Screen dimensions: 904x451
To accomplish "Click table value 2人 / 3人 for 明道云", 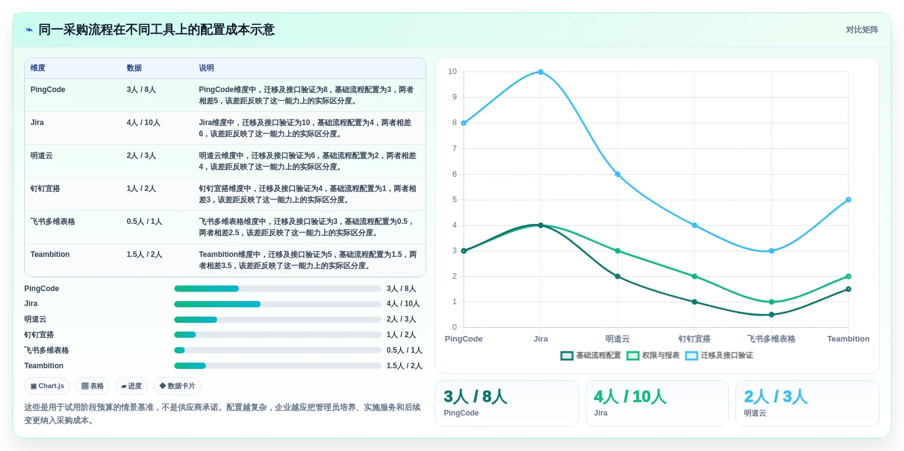I will coord(141,156).
